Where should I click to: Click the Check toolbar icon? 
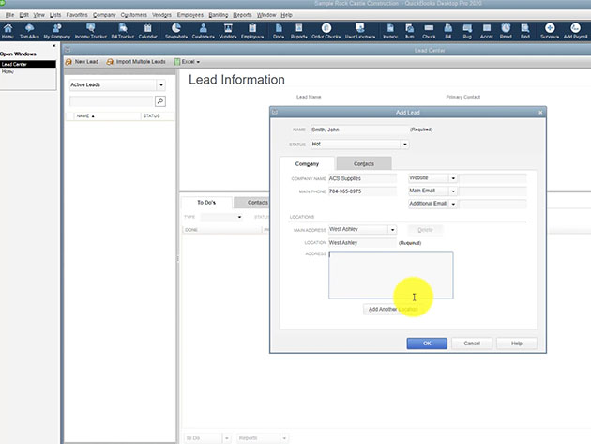tap(429, 31)
